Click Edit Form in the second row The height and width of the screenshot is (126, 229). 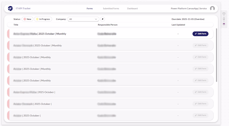point(200,45)
